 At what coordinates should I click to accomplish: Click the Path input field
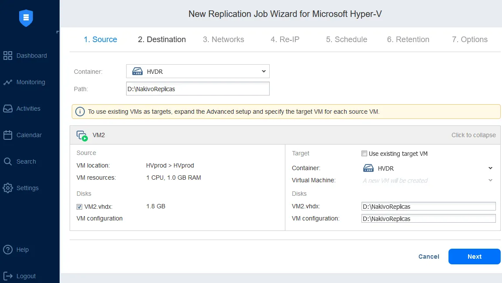[x=198, y=89]
